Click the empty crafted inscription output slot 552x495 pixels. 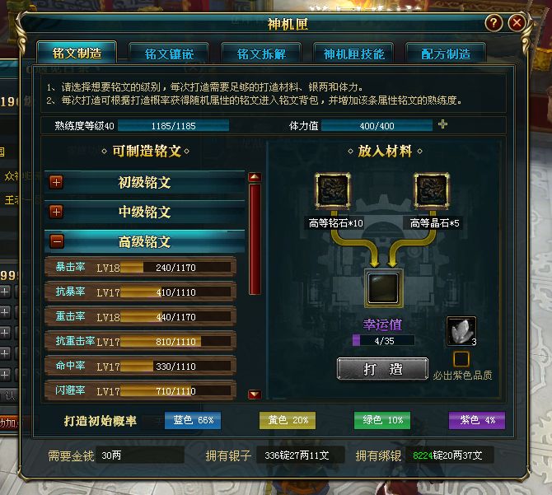click(x=383, y=287)
